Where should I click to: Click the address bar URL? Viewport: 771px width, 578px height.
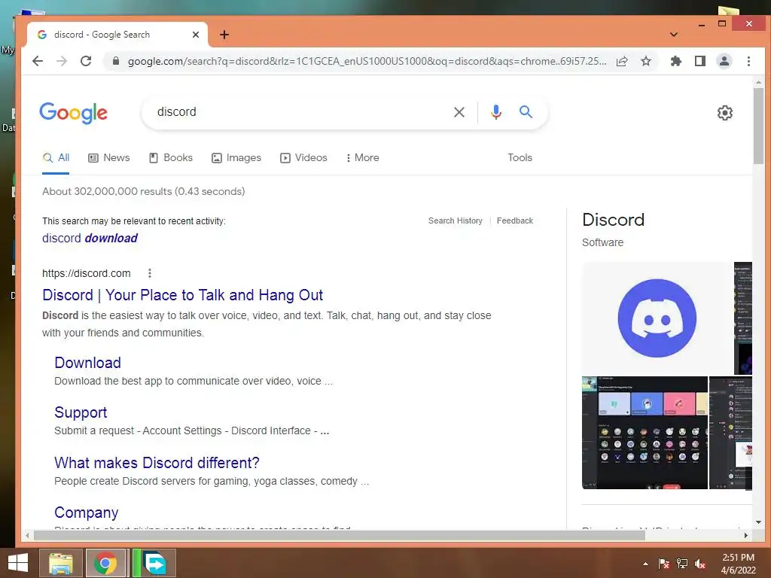pos(367,61)
